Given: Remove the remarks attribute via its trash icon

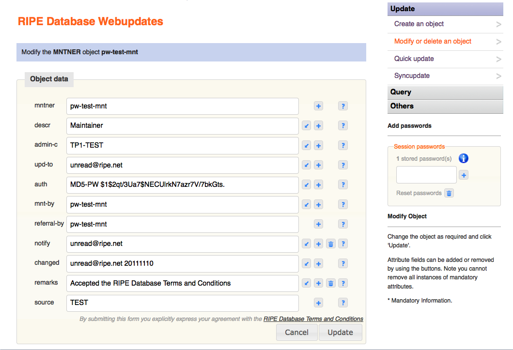Looking at the screenshot, I should pyautogui.click(x=331, y=283).
